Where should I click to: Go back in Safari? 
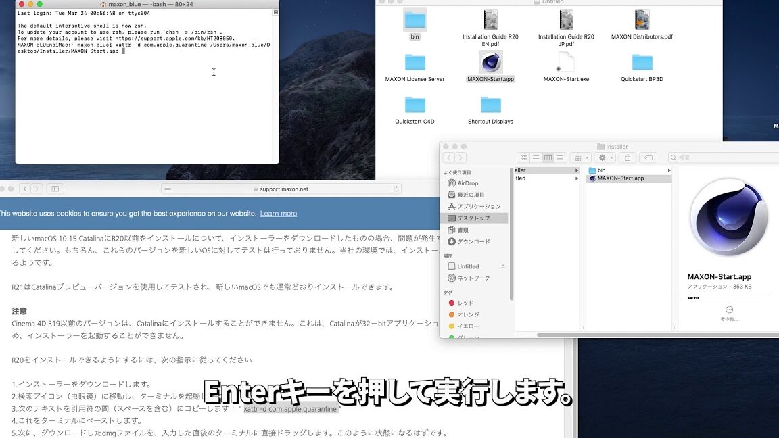tap(25, 189)
